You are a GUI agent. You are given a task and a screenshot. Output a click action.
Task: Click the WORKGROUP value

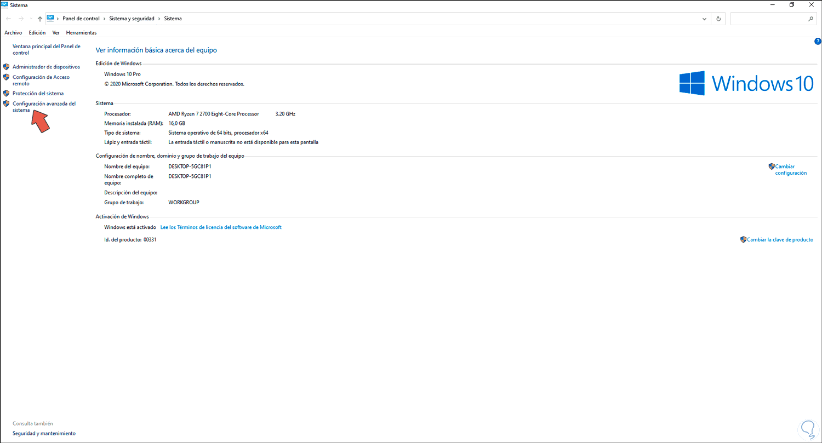(x=184, y=203)
